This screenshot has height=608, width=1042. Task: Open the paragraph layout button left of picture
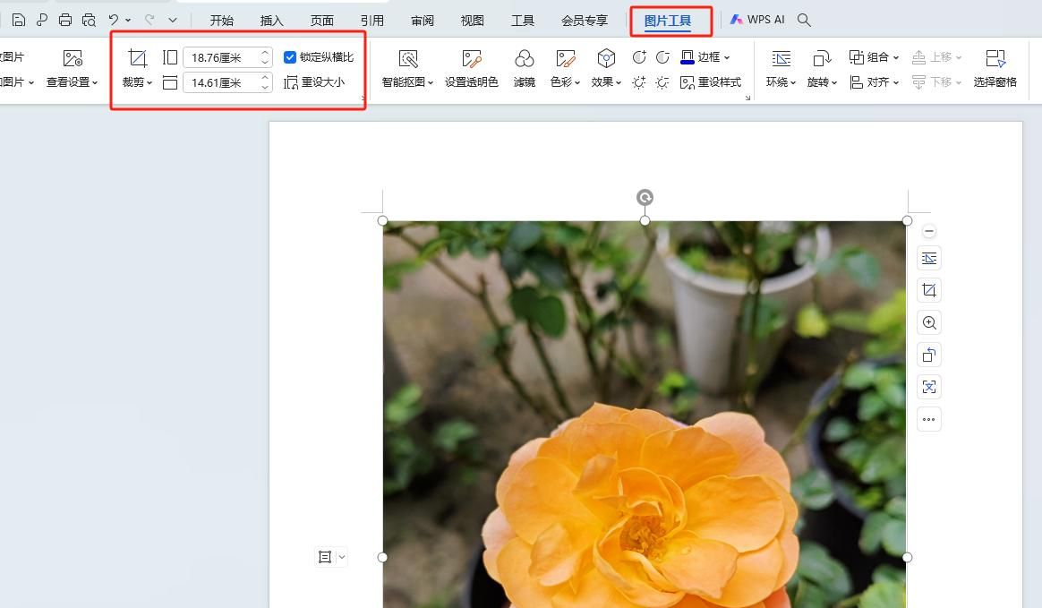[331, 557]
